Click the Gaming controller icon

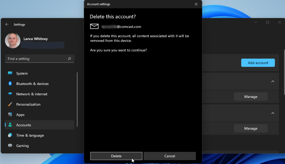click(10, 145)
